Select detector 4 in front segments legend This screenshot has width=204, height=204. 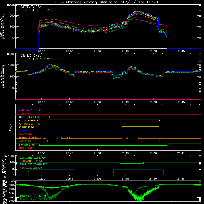[x=33, y=10]
